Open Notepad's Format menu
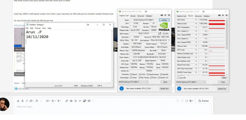The width and height of the screenshot is (246, 120). click(x=38, y=28)
